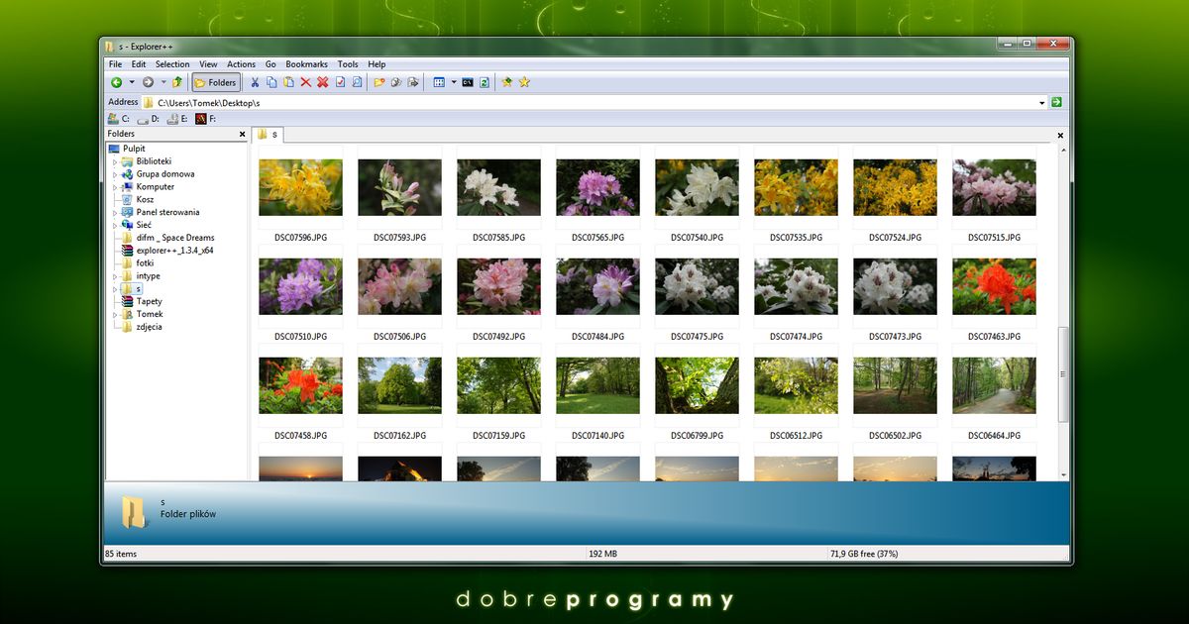Select the Cut icon on the toolbar
This screenshot has height=624, width=1189.
255,82
